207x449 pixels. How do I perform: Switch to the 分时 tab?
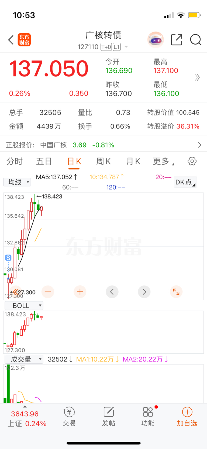pos(15,161)
